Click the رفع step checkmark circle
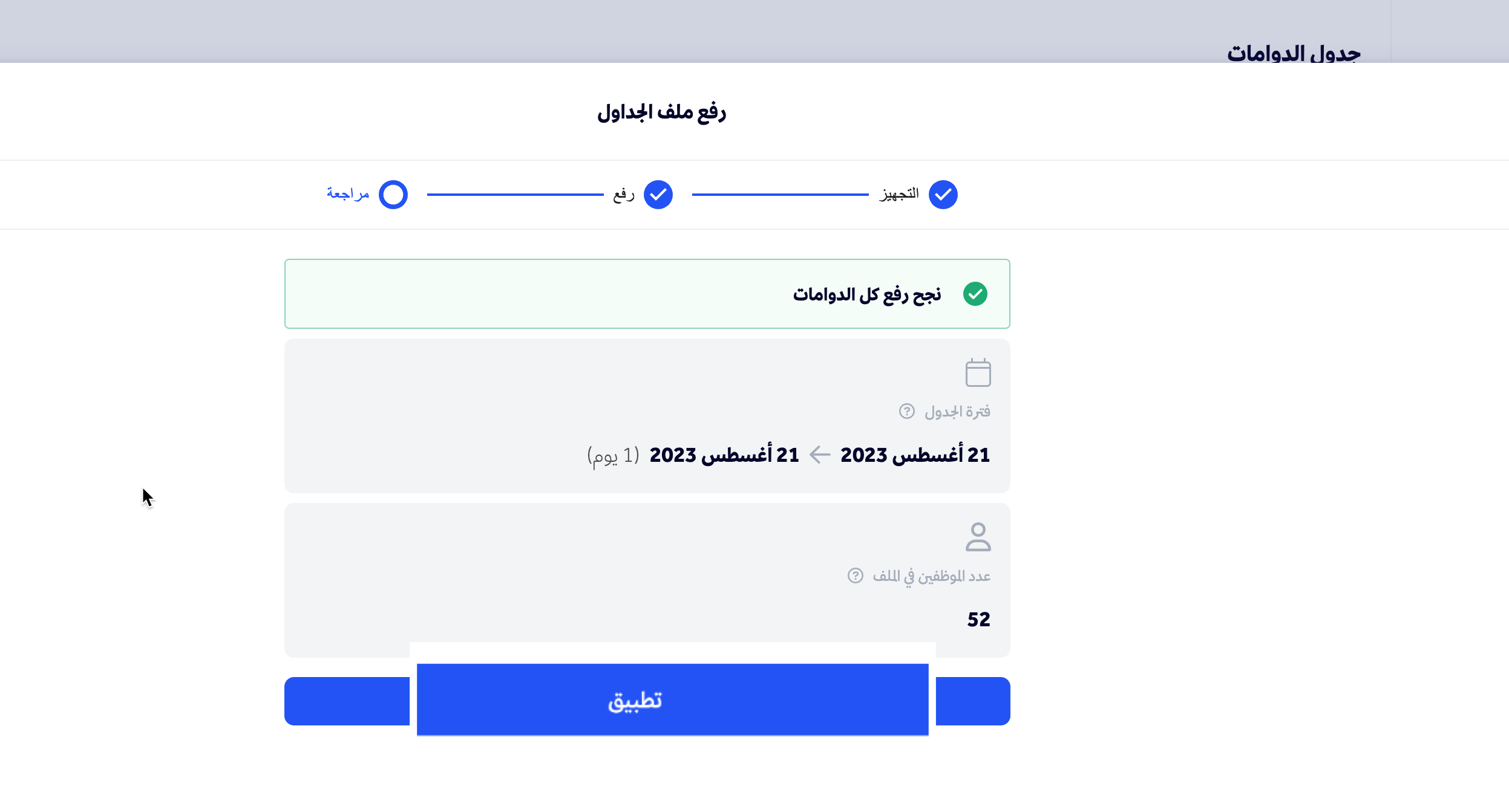 coord(658,195)
